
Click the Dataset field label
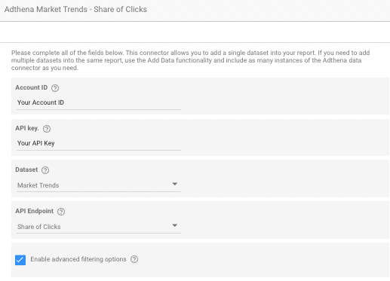pyautogui.click(x=26, y=170)
